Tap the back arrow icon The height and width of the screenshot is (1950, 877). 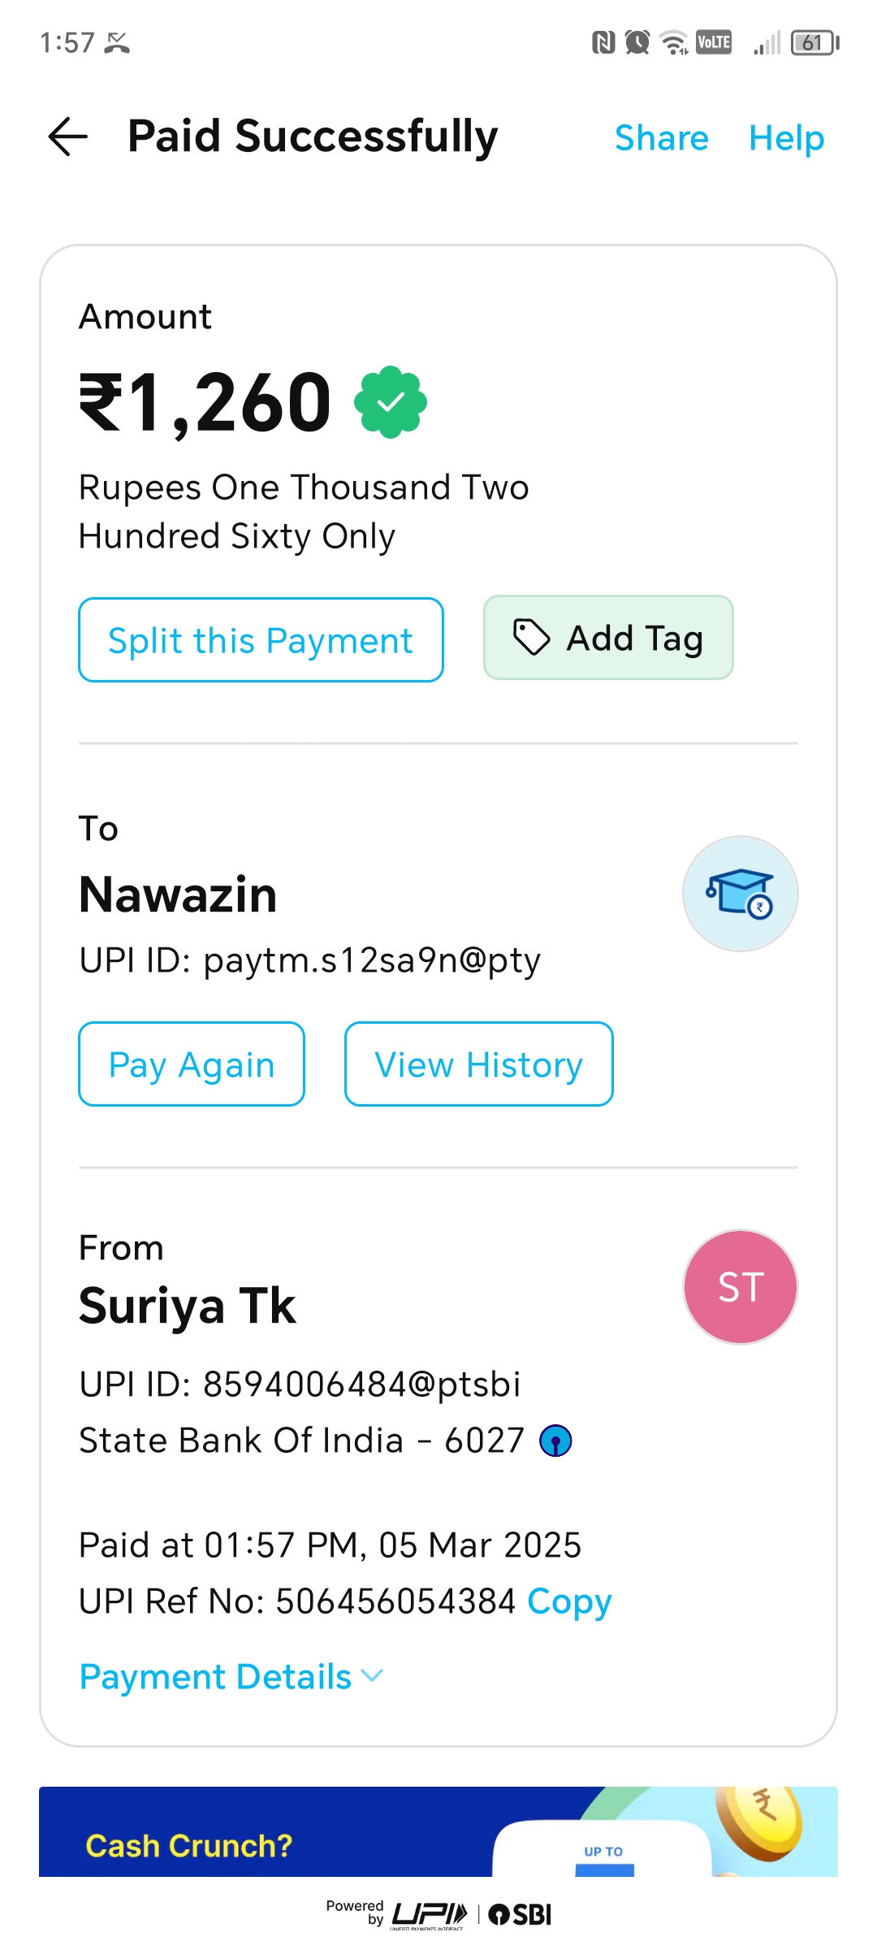68,136
